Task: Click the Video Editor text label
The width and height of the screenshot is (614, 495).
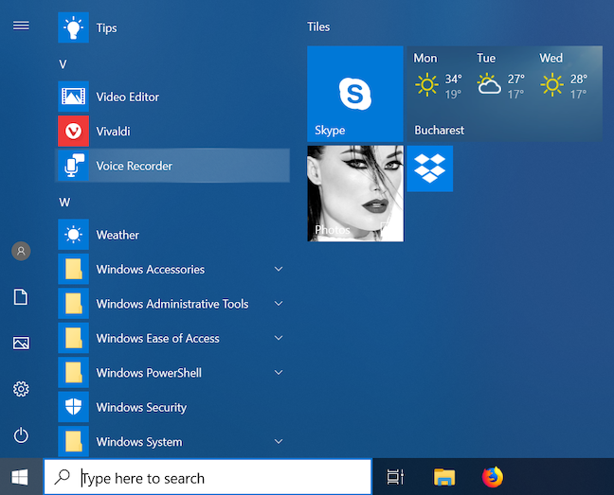Action: (128, 97)
